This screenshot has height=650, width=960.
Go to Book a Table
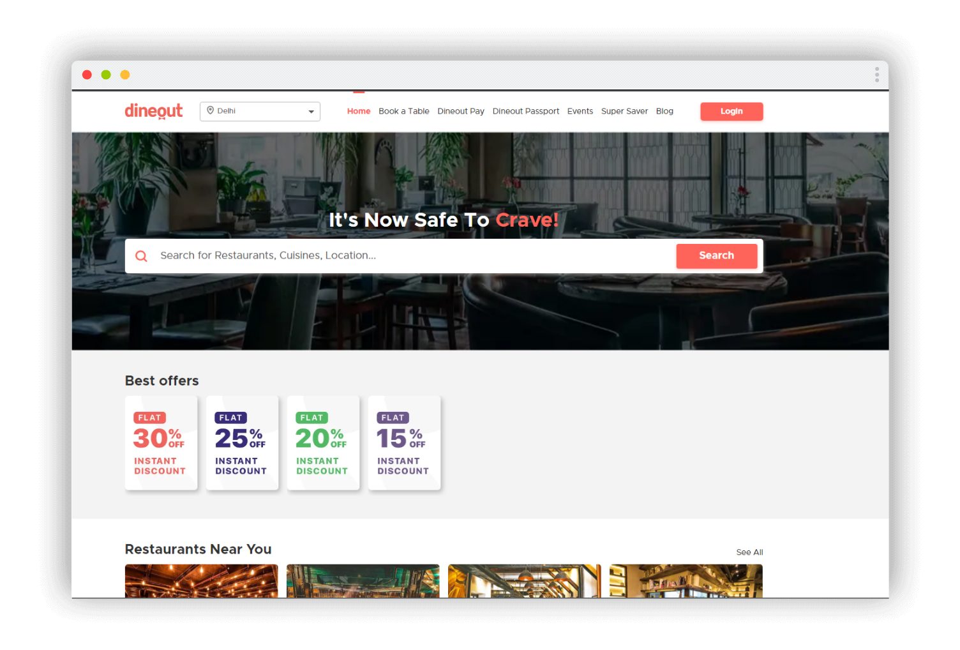[x=404, y=111]
